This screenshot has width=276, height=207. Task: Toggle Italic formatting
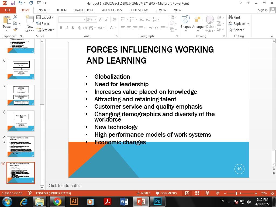click(67, 28)
